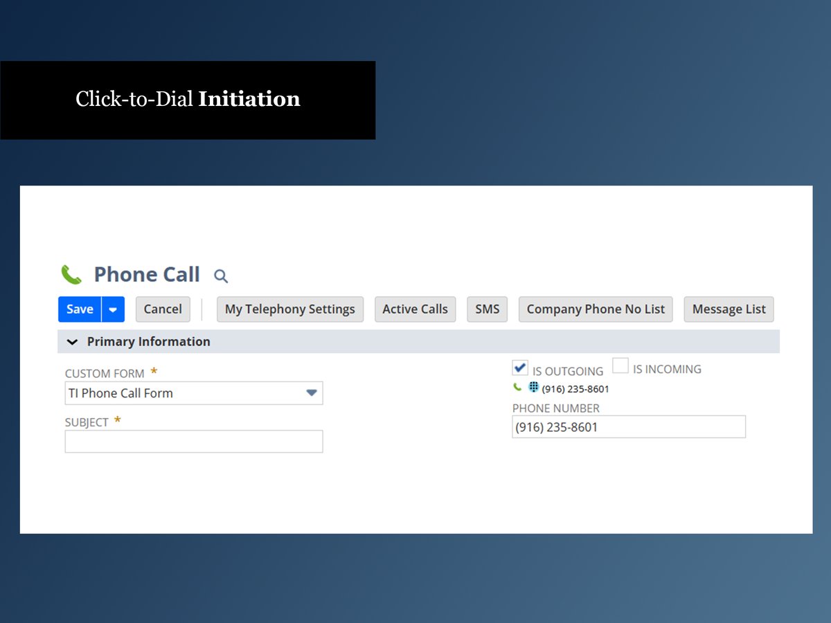
Task: Open the Save button dropdown arrow
Action: point(113,309)
